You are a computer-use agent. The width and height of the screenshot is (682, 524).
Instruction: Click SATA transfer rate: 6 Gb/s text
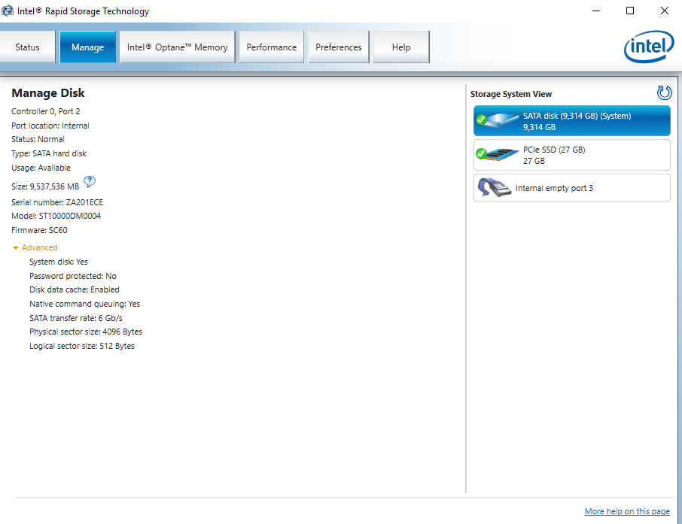pos(76,318)
